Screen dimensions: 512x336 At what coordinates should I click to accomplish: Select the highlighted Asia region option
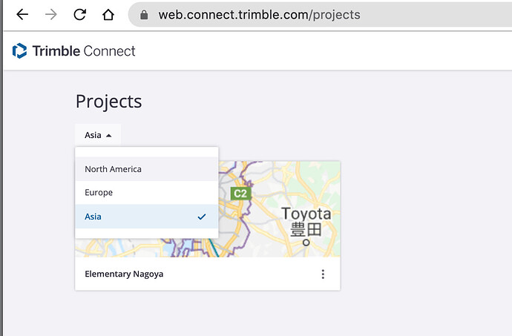(93, 217)
